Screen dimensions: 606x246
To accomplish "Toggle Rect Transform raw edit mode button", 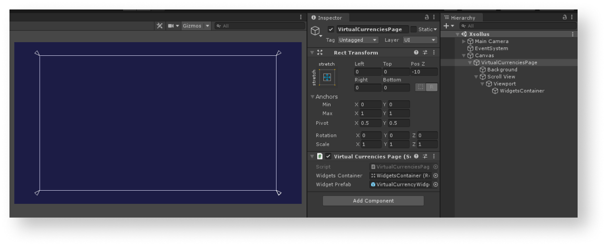I will point(432,87).
